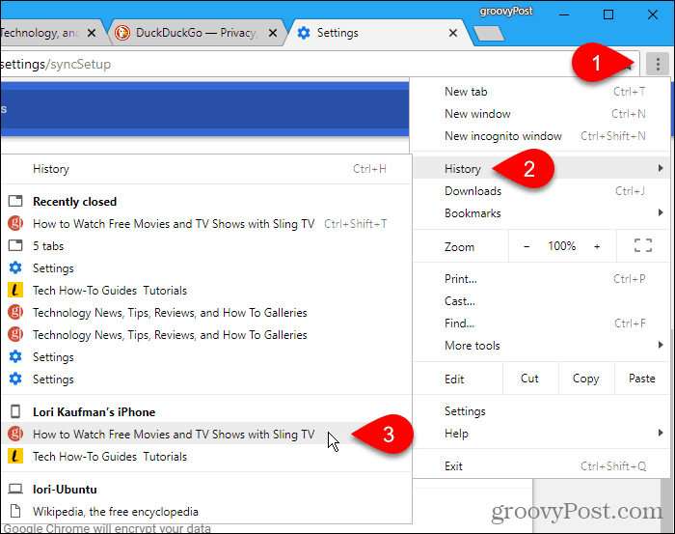Image resolution: width=675 pixels, height=534 pixels.
Task: Click the gear icon beside last Settings entry
Action: (x=15, y=379)
